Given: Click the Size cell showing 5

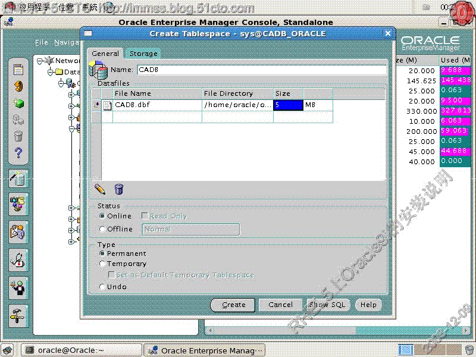Looking at the screenshot, I should coord(288,105).
